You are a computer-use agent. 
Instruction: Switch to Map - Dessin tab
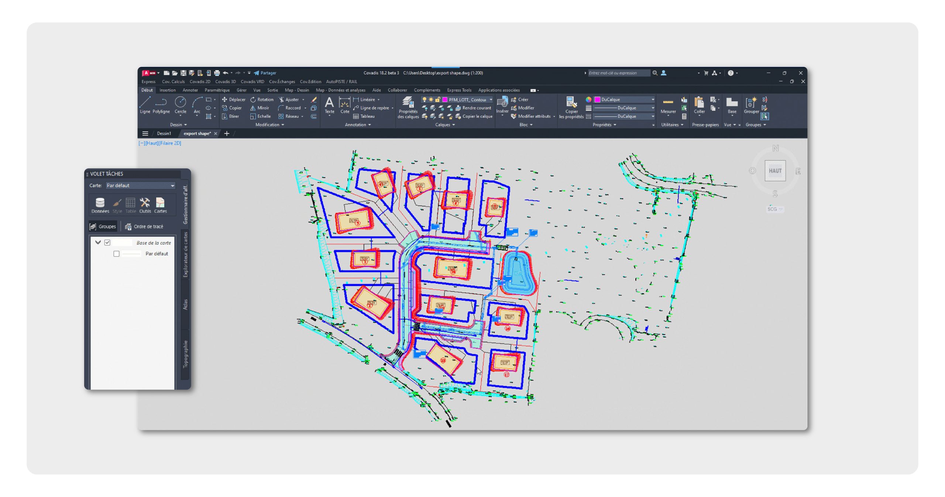(297, 90)
